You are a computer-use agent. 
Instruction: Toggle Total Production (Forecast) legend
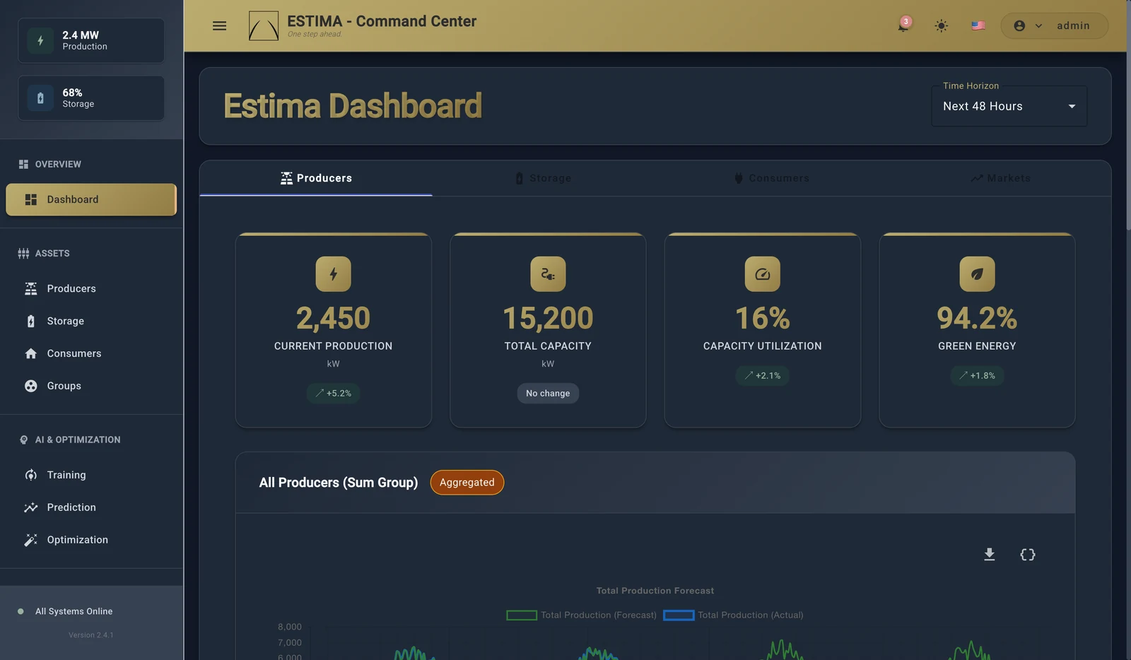(582, 615)
